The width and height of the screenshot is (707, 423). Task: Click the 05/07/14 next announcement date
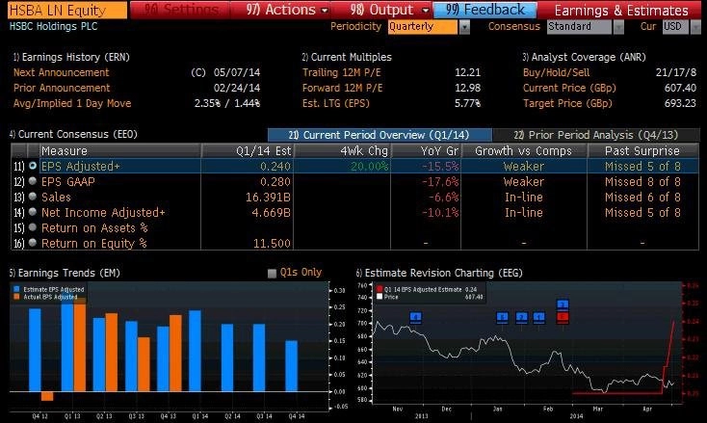[237, 72]
